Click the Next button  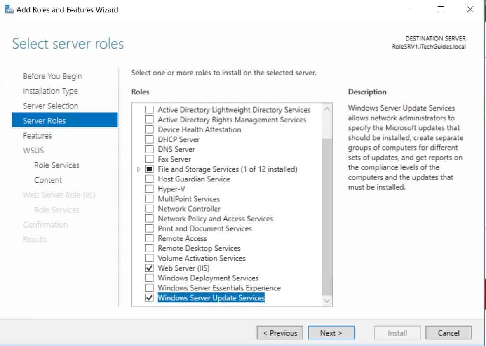click(x=331, y=333)
